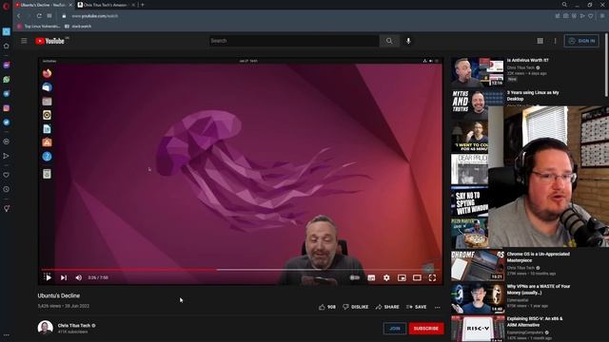Open YouTube settings three-dot menu
Viewport: 609px width, 342px height.
point(555,41)
